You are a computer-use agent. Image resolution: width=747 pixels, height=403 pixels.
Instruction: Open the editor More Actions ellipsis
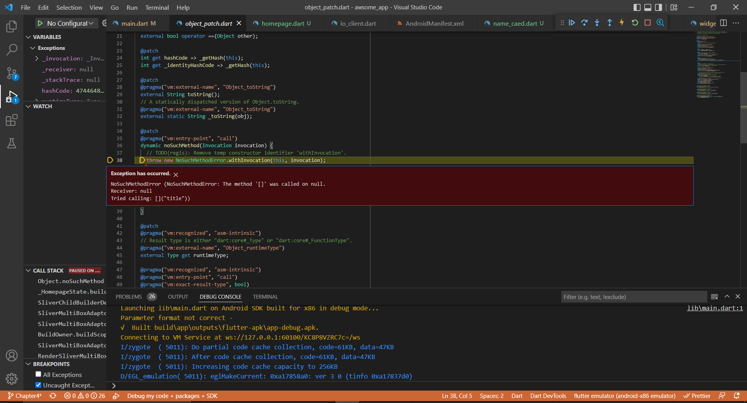point(736,23)
